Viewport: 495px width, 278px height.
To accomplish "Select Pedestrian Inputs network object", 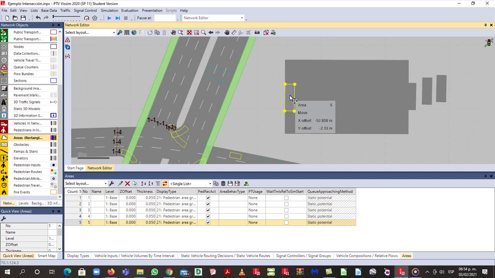I will [x=27, y=165].
